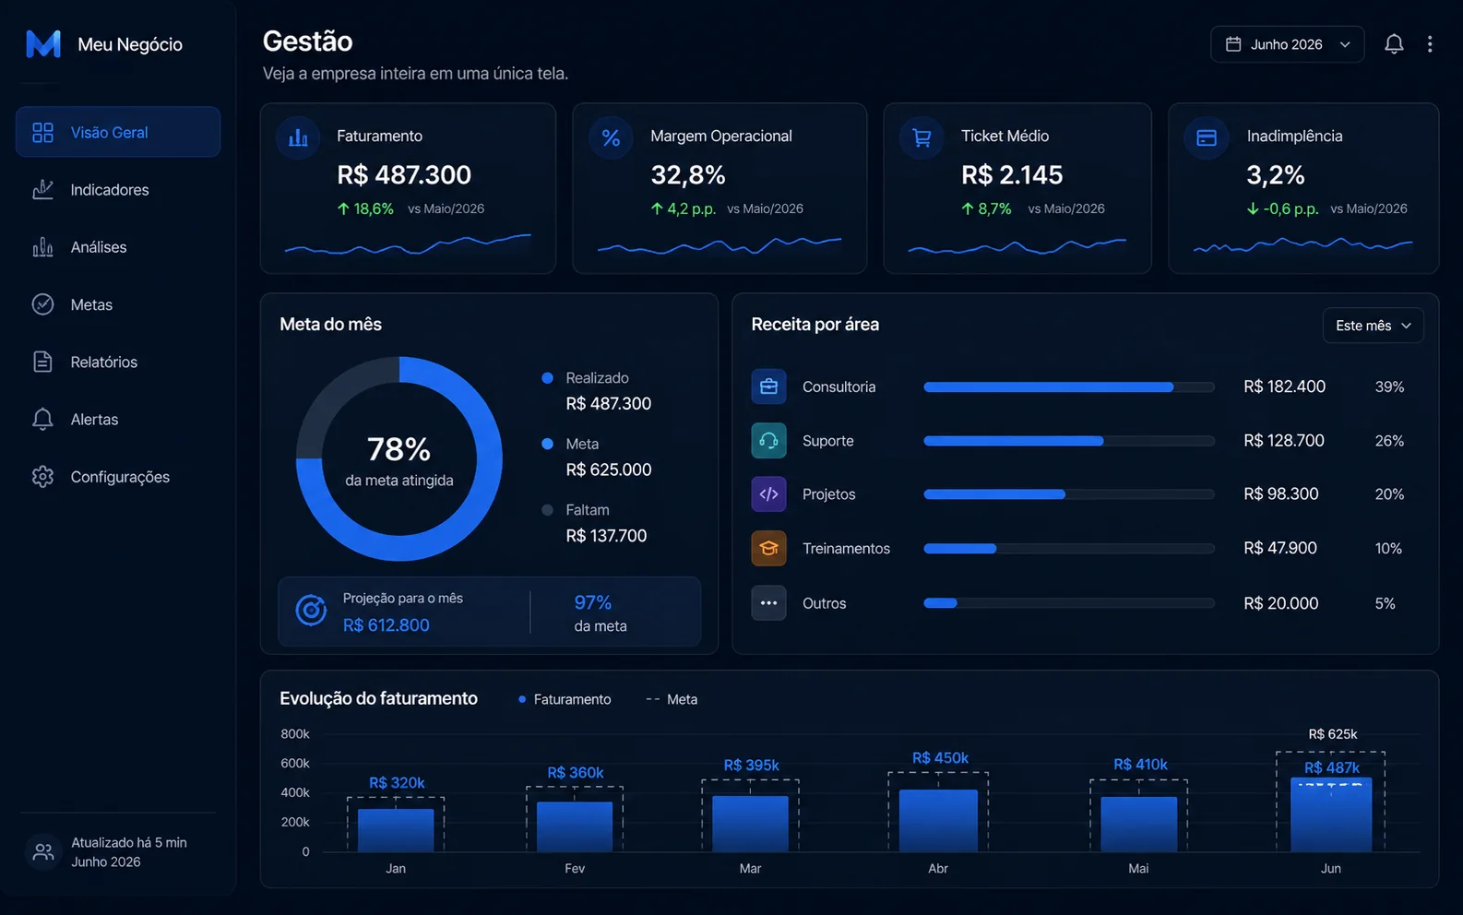This screenshot has width=1463, height=915.
Task: Open the Junho 2026 period dropdown
Action: pyautogui.click(x=1287, y=44)
